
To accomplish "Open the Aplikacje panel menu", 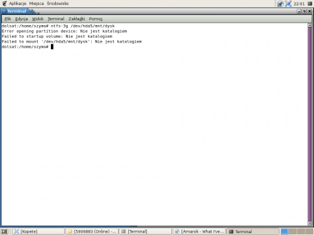I will pos(18,4).
